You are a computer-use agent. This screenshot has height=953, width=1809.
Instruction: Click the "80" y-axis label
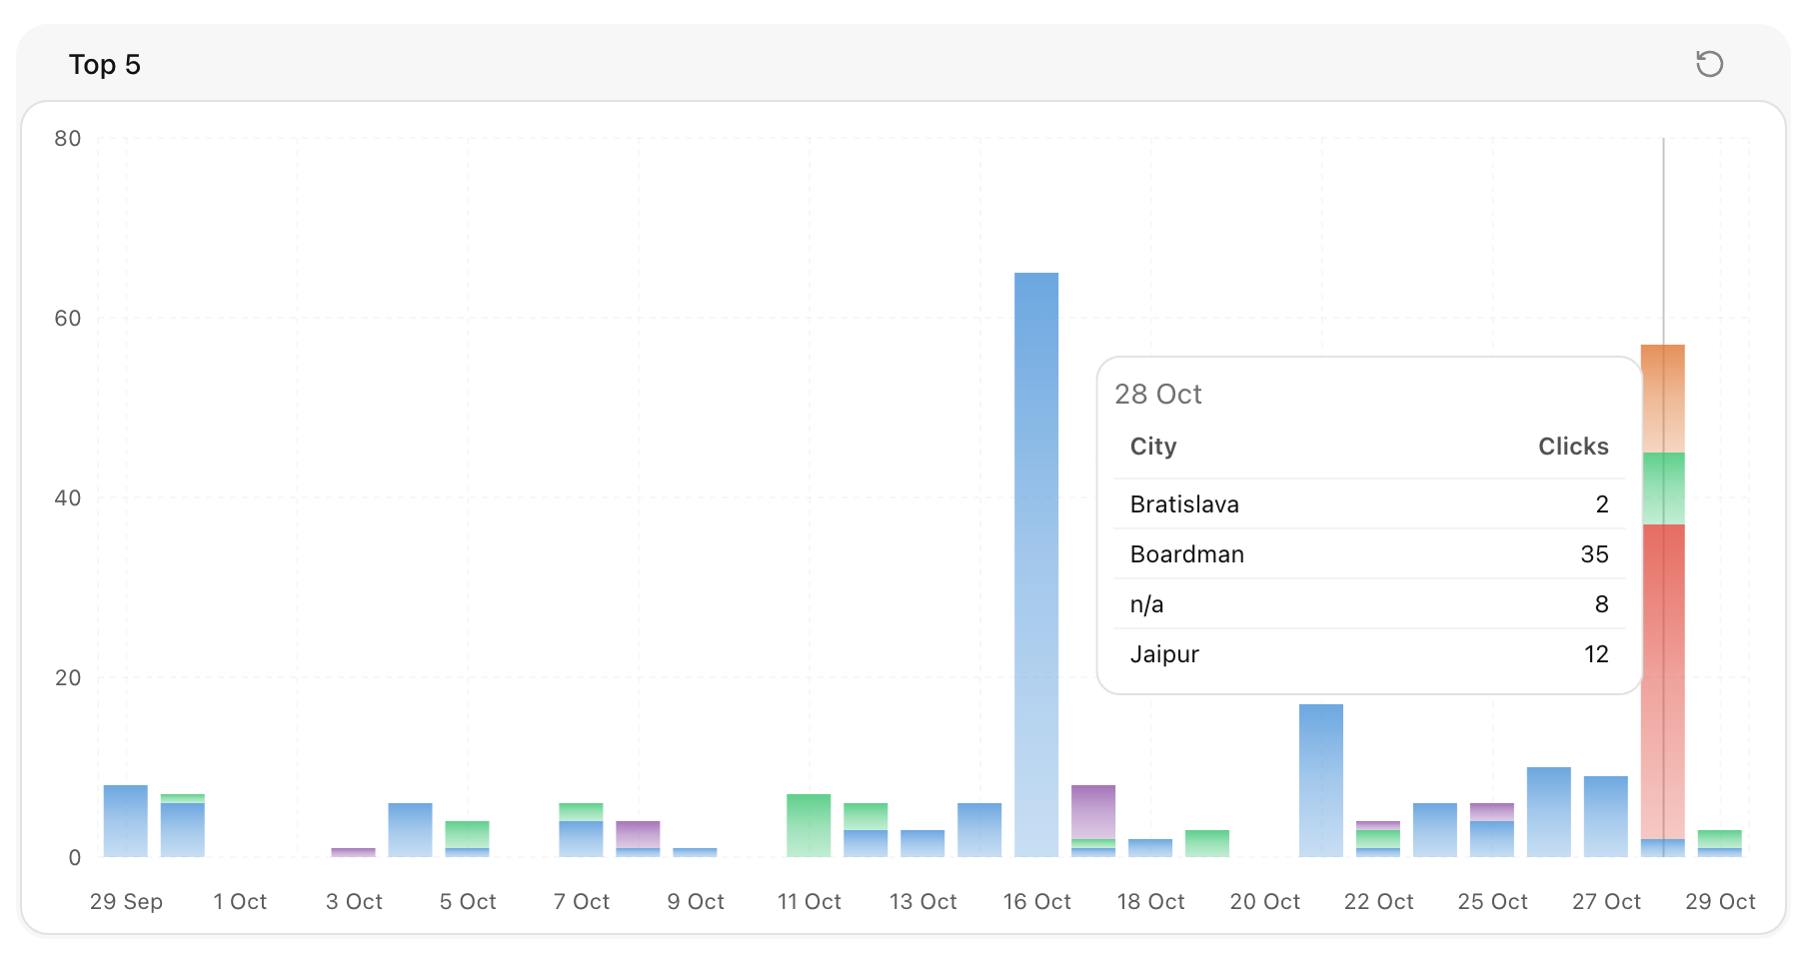[68, 139]
